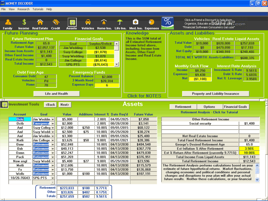Click Interest cell 11.00%
Image resolution: width=268 pixels, height=201 pixels.
(x=101, y=136)
